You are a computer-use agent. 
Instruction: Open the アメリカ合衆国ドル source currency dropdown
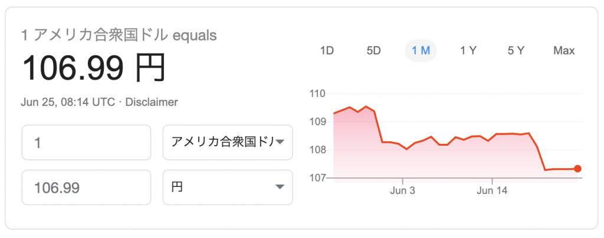pos(228,142)
